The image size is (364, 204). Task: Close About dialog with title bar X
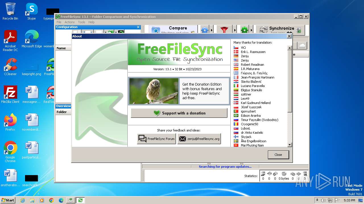(289, 36)
